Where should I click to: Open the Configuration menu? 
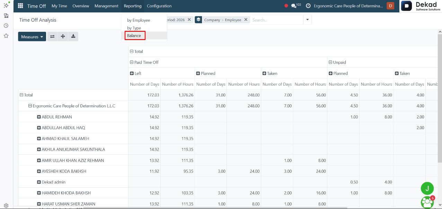(159, 6)
